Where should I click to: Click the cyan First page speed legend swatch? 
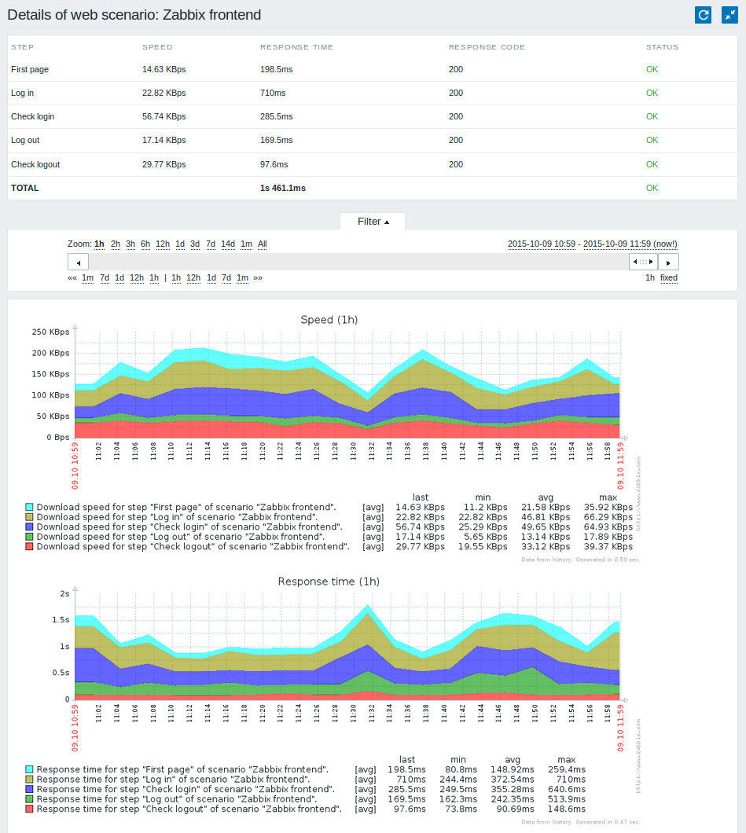pos(29,507)
